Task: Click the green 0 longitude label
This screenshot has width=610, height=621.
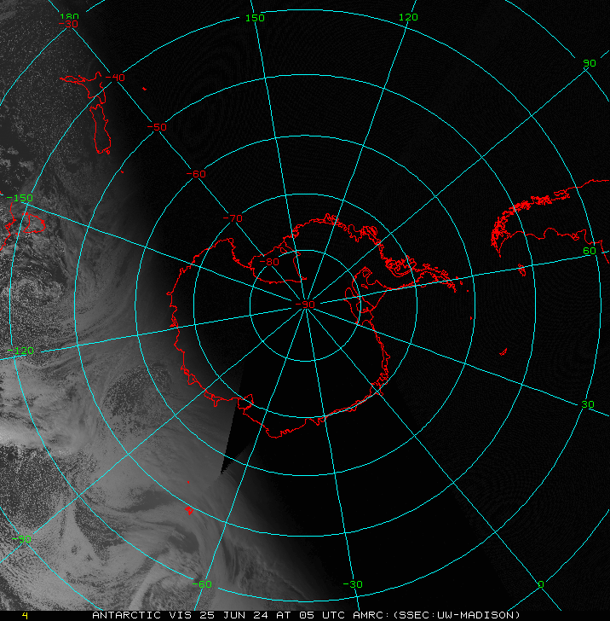Action: [541, 584]
